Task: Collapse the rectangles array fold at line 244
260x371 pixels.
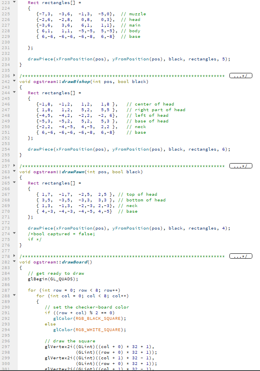Action: click(14, 92)
